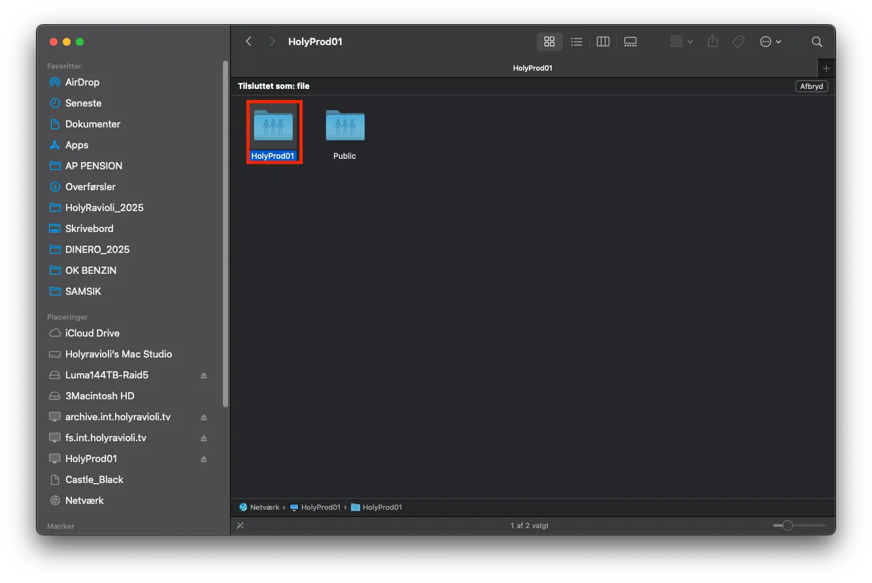Screen dimensions: 872x583
Task: Eject archive.int.holyravioli.tv share
Action: 203,418
